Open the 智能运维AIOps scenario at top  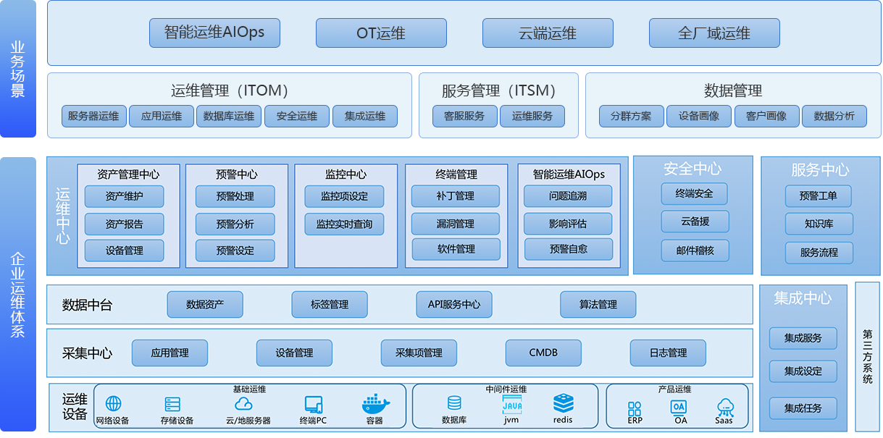click(214, 33)
